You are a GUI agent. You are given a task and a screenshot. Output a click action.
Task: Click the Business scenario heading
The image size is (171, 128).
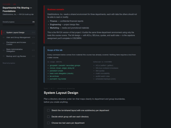pyautogui.click(x=56, y=9)
